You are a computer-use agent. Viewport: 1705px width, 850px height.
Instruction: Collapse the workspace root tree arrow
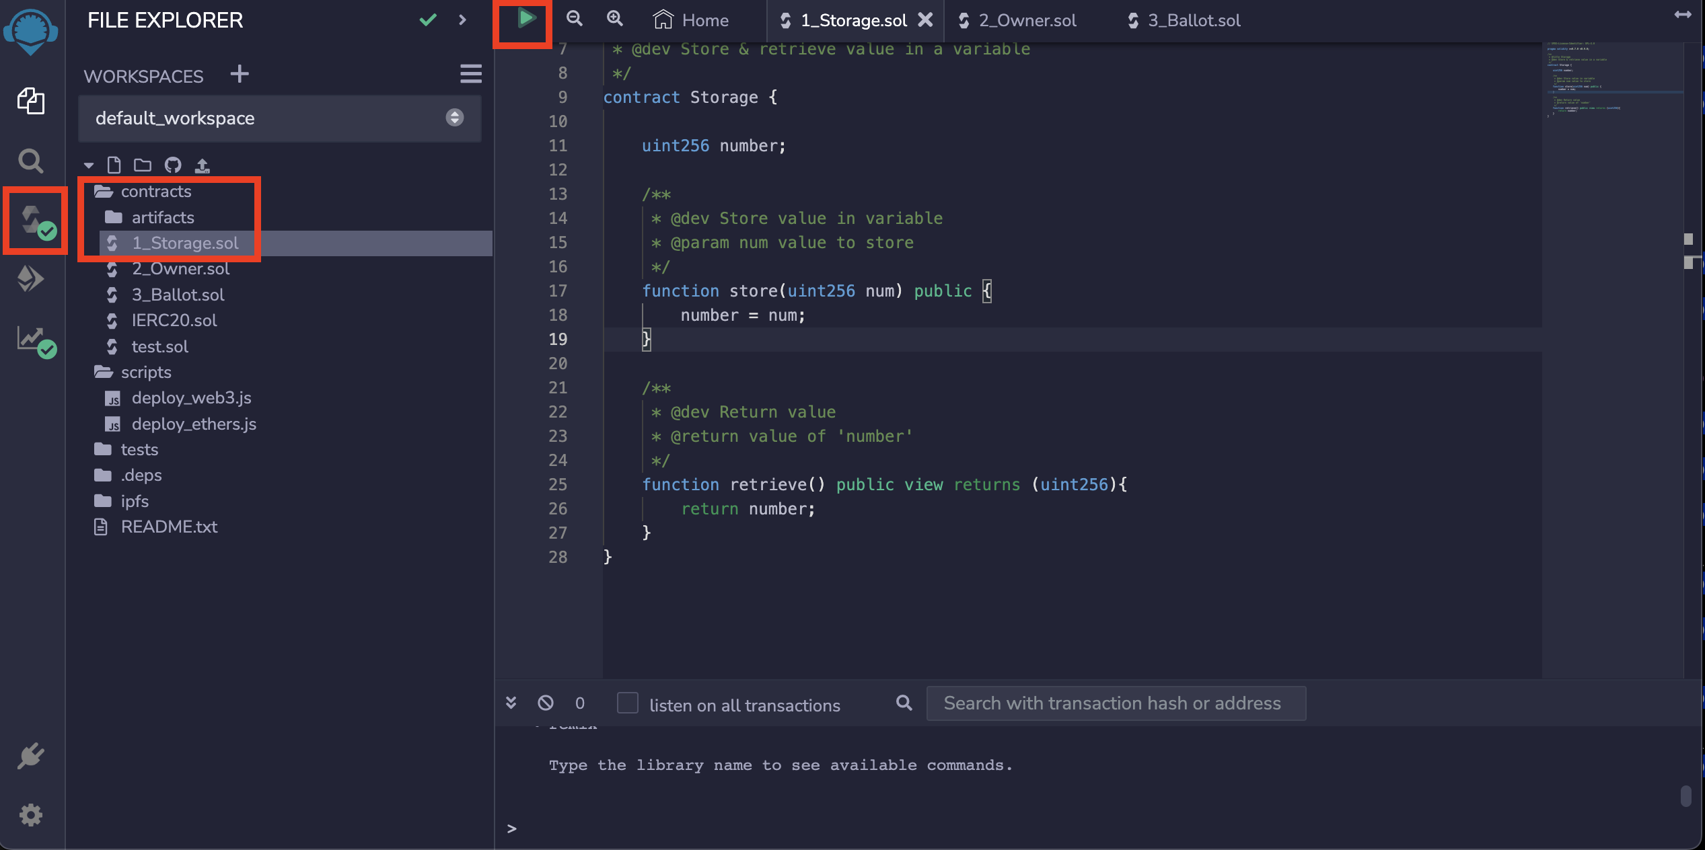(x=89, y=165)
